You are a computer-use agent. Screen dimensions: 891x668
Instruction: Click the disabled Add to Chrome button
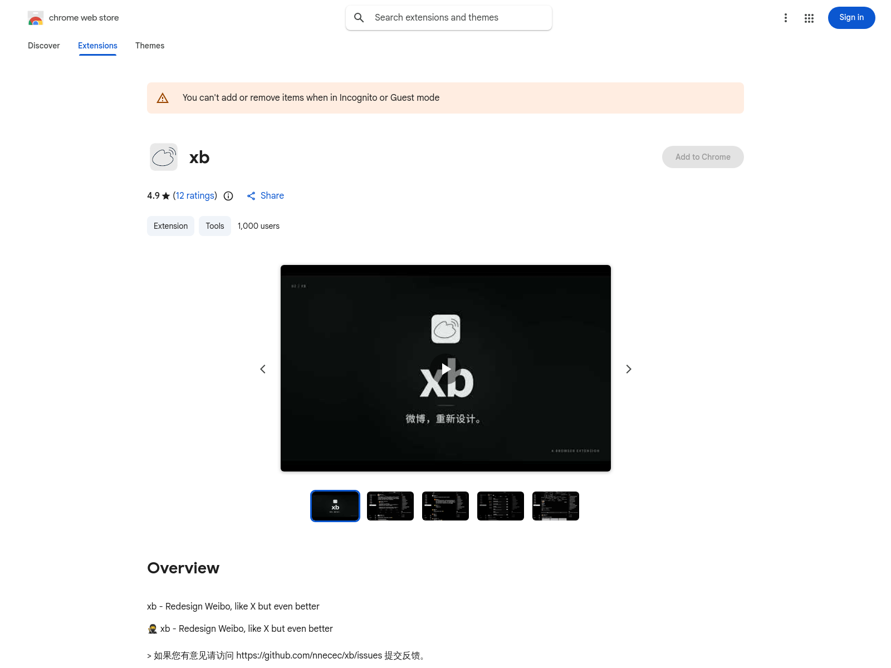tap(703, 157)
